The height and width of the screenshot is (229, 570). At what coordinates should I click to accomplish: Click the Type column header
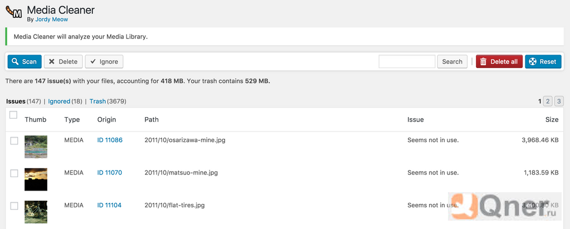pyautogui.click(x=72, y=120)
